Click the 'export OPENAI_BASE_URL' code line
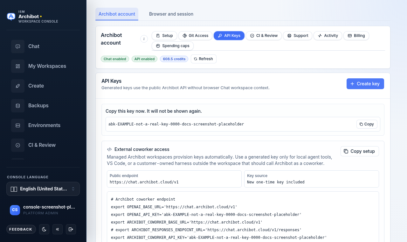 [x=174, y=207]
